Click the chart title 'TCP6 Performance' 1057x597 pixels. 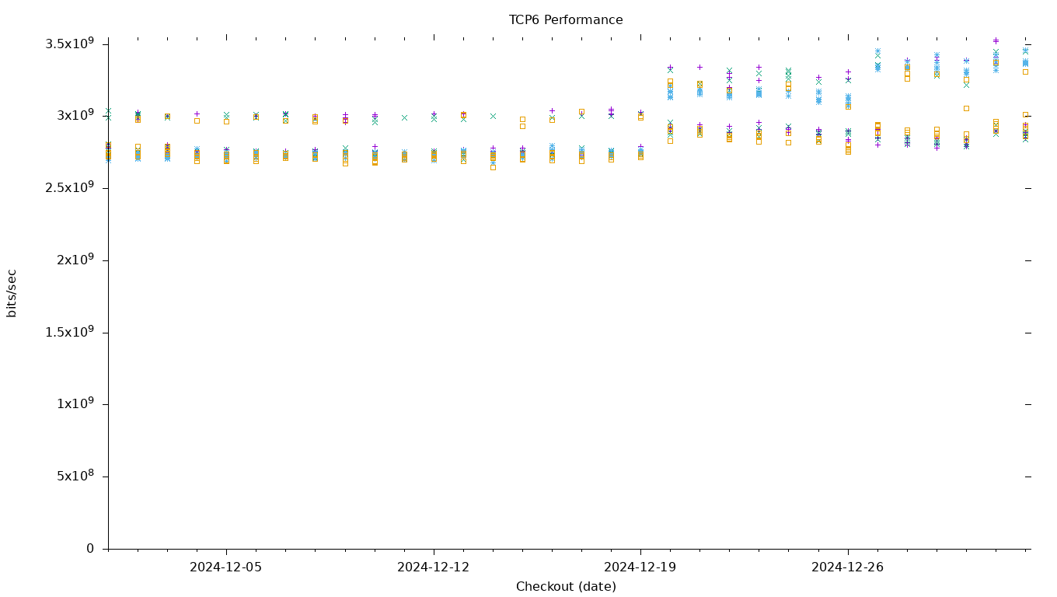pyautogui.click(x=566, y=20)
